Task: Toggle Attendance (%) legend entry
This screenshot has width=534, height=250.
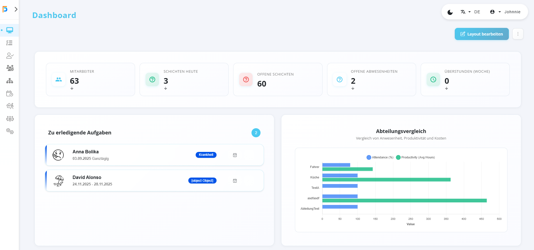Action: 380,157
